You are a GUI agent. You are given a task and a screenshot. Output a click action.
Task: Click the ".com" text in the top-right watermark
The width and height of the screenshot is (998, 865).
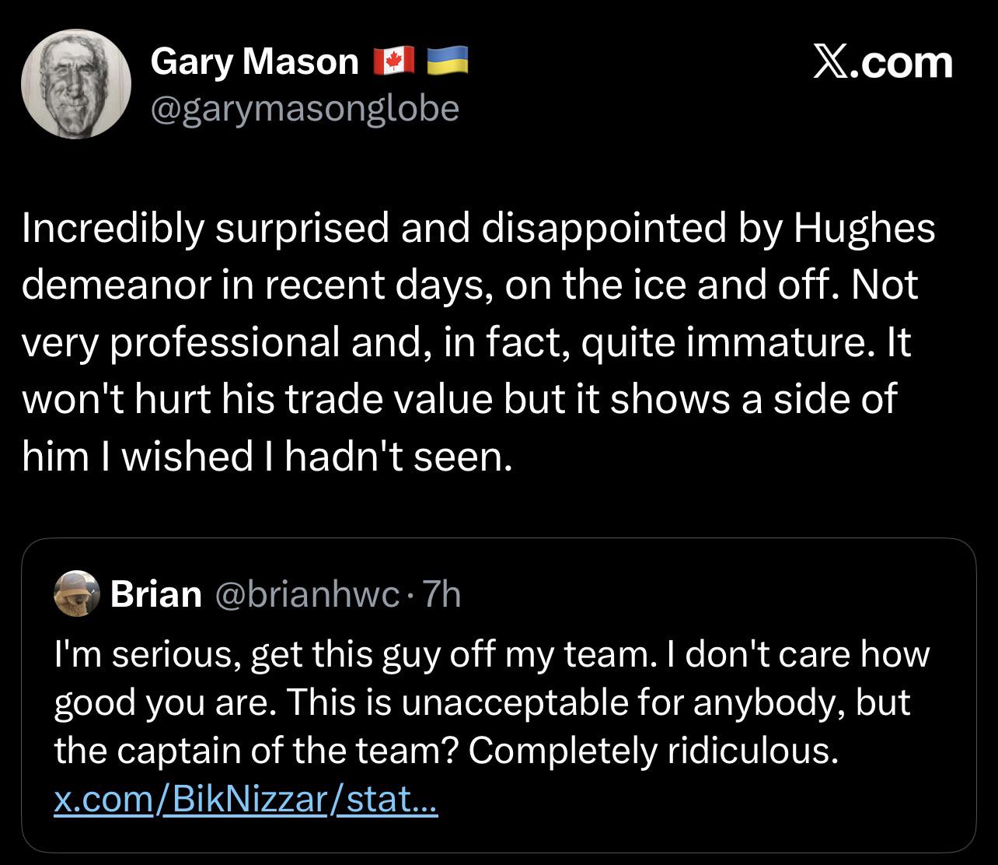(901, 62)
